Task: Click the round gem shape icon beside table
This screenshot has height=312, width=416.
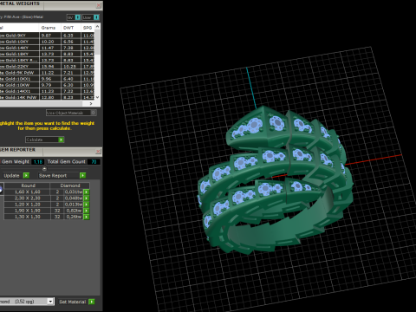Action: click(1, 190)
